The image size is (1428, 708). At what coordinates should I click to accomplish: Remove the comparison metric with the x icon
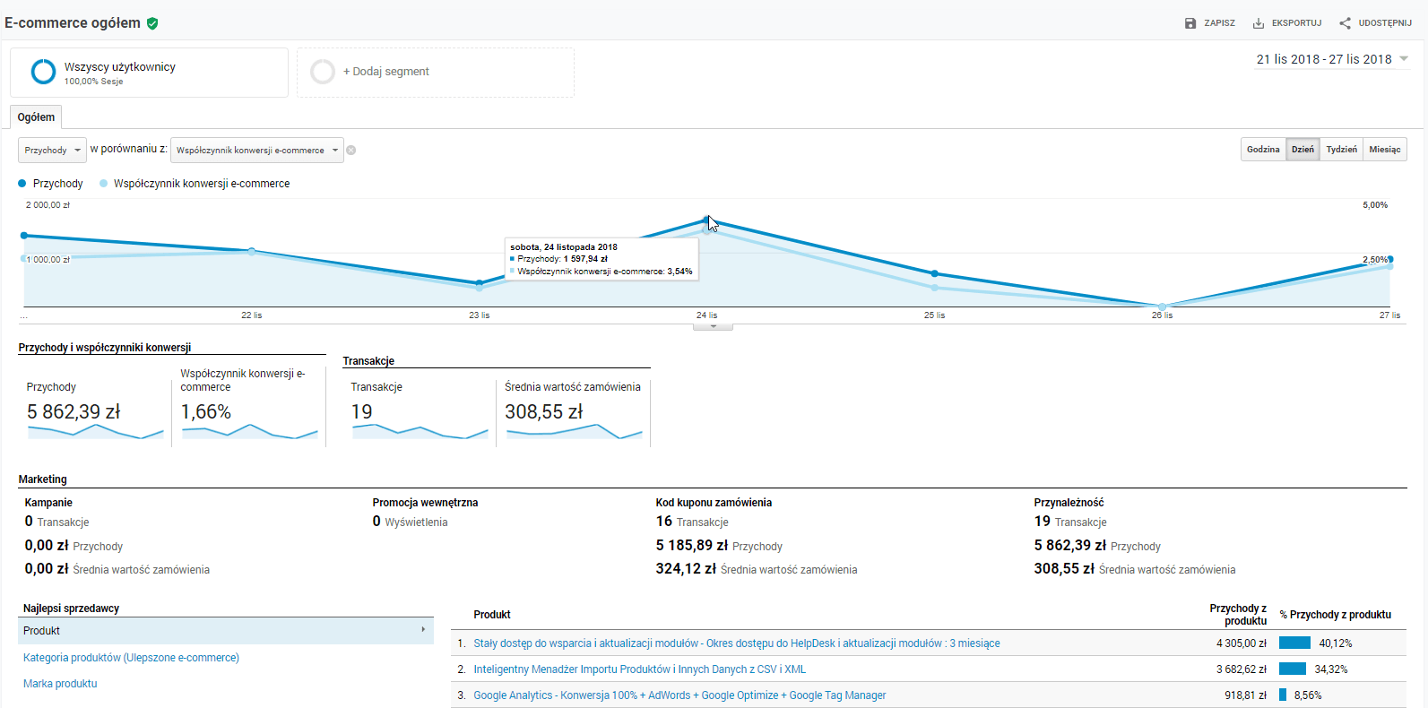[351, 151]
